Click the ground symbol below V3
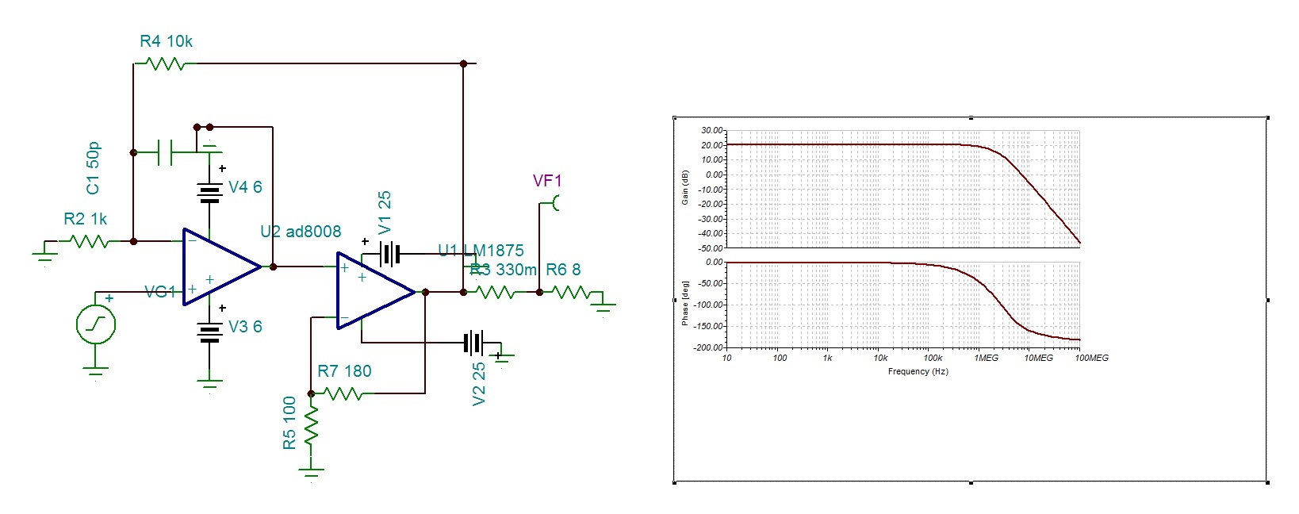 pos(209,385)
